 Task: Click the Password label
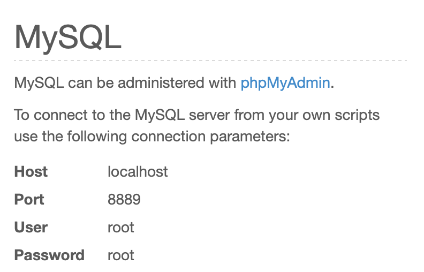tap(49, 255)
